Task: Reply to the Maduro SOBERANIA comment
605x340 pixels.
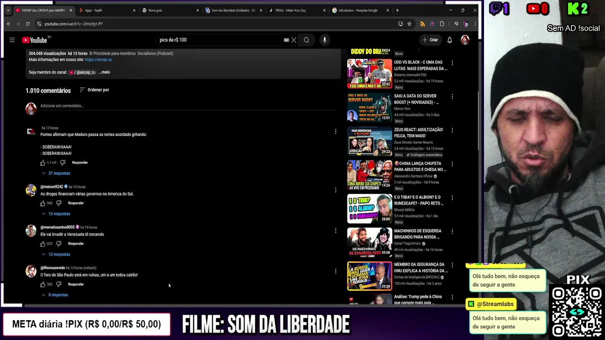Action: (80, 162)
